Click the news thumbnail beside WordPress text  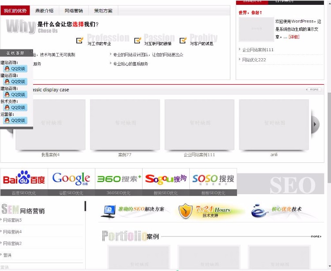click(x=256, y=29)
